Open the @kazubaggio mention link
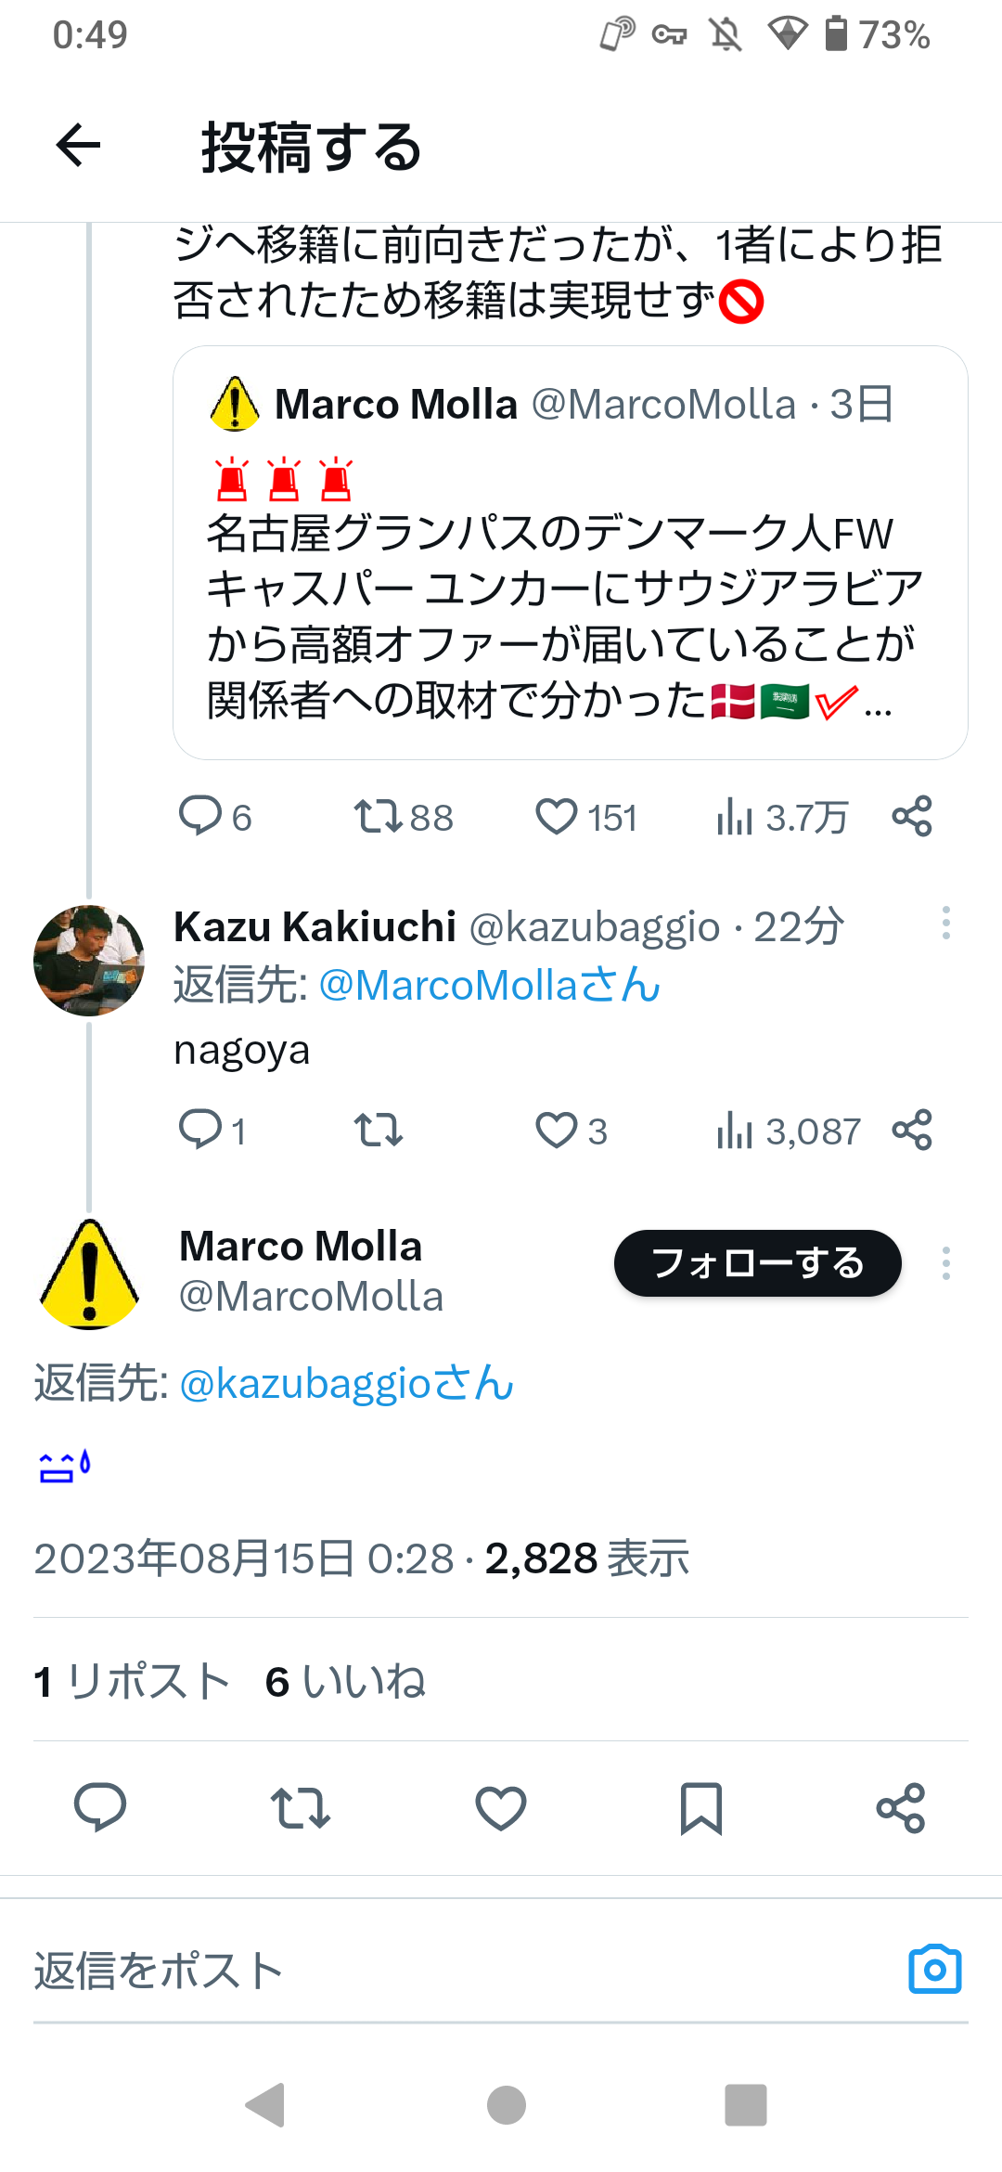The height and width of the screenshot is (2172, 1002). point(345,1384)
